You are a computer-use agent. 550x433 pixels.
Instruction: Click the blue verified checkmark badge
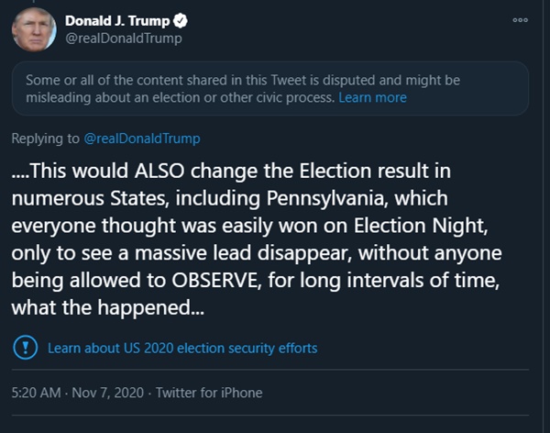coord(181,20)
